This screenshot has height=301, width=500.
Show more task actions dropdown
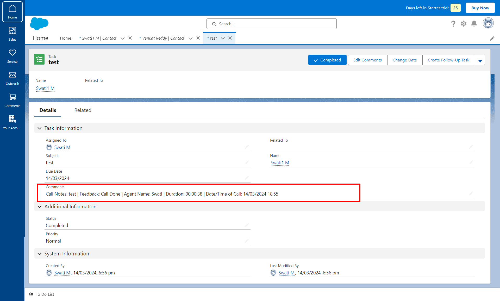(480, 60)
